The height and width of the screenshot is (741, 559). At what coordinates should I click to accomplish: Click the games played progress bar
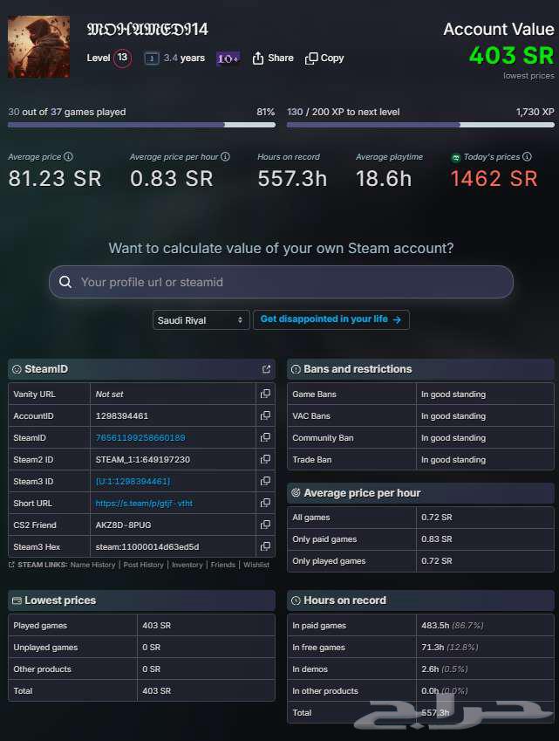tap(141, 125)
